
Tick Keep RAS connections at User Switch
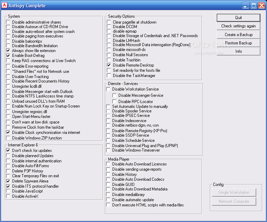point(8,61)
